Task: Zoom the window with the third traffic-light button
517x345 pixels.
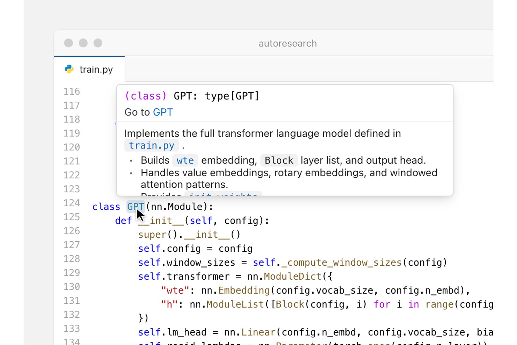Action: 98,43
